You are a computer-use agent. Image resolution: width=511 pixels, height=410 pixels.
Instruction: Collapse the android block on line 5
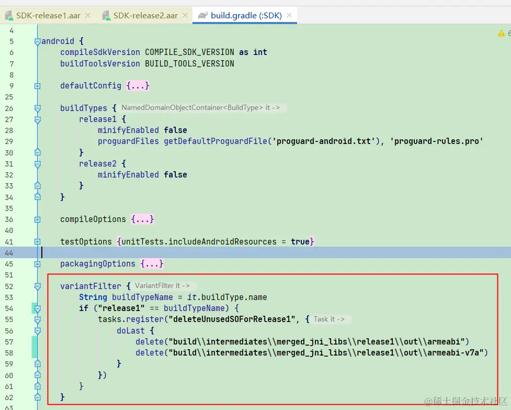[38, 41]
